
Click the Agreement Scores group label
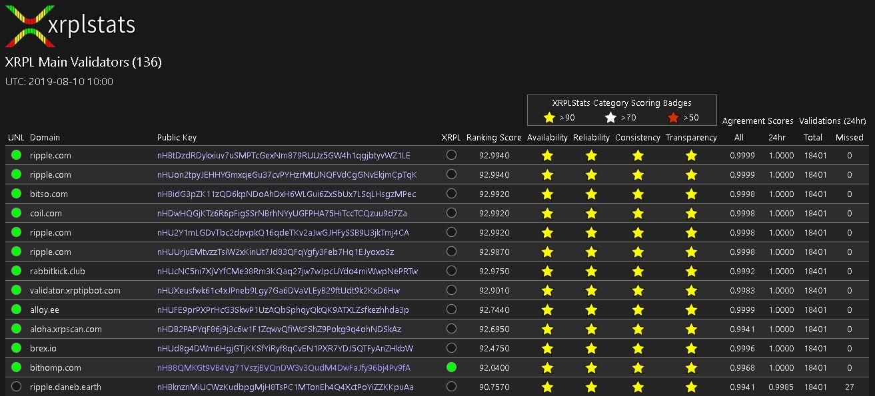click(x=758, y=121)
